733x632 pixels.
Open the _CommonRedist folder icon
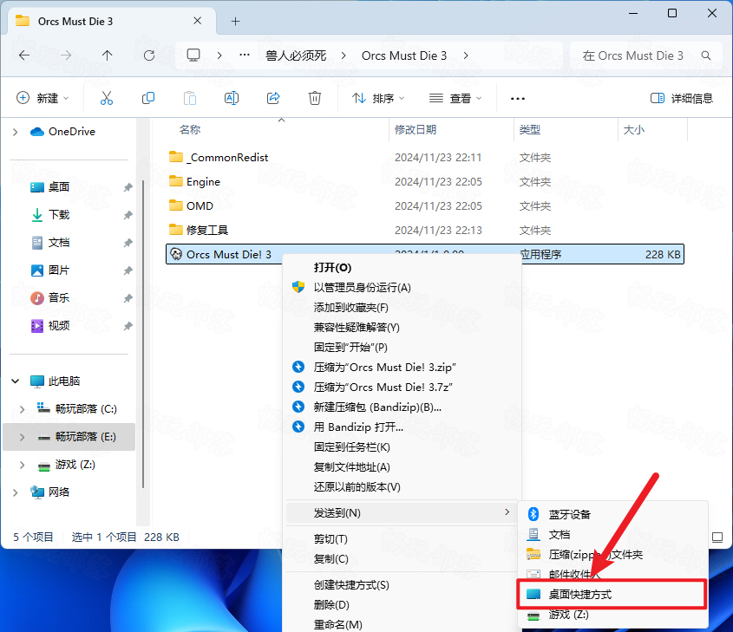tap(176, 157)
